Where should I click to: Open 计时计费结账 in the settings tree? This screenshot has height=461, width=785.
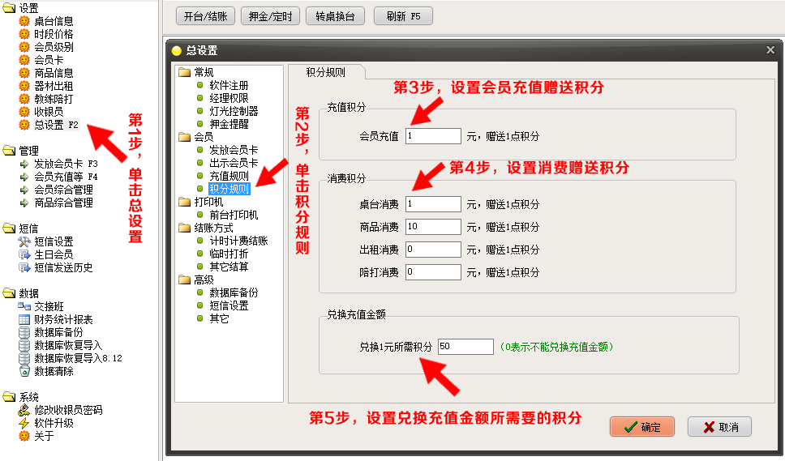[x=238, y=241]
